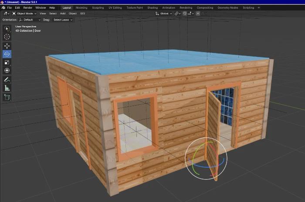Image resolution: width=305 pixels, height=202 pixels.
Task: Activate the Transform tool
Action: tap(7, 70)
